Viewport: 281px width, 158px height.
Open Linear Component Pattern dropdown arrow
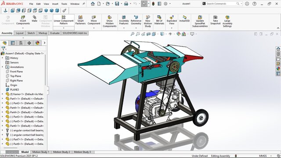click(64, 28)
